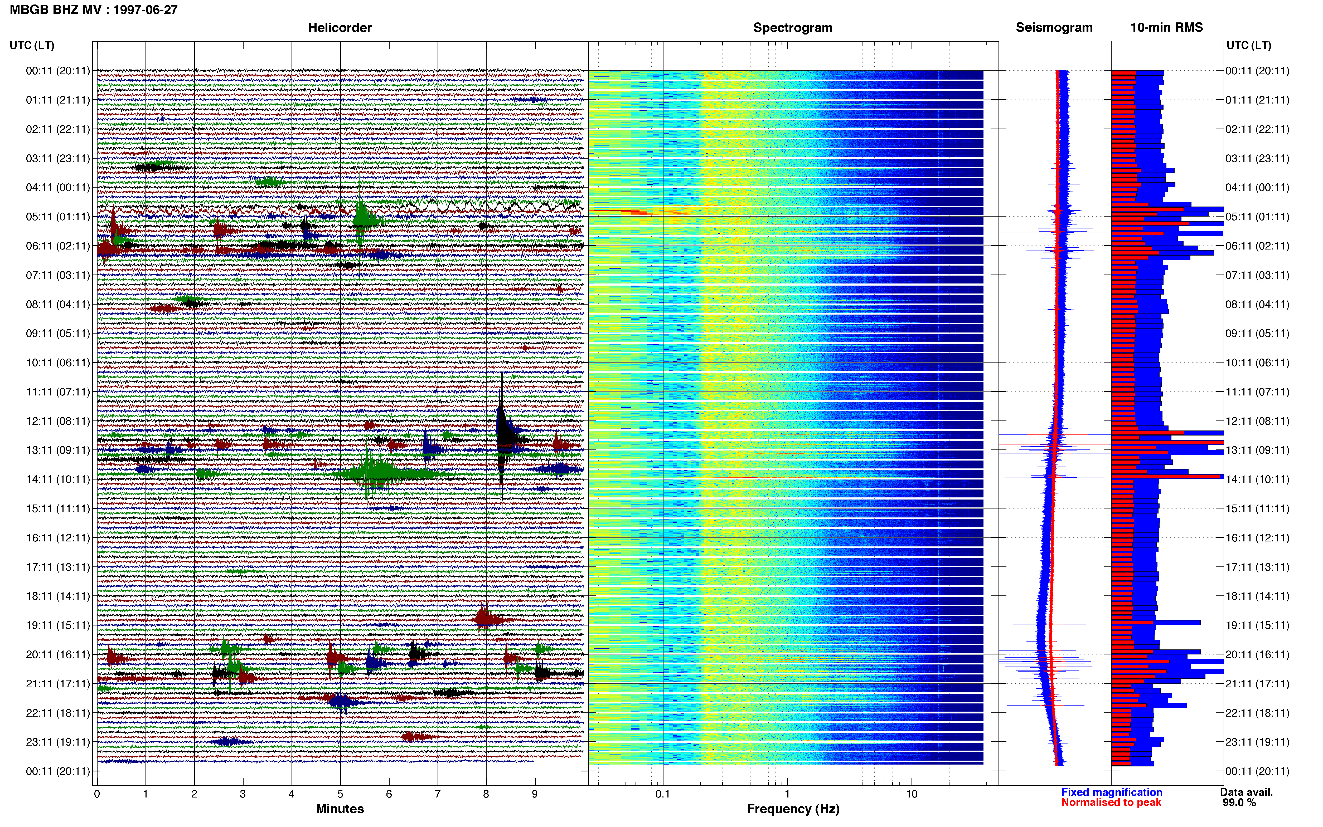Click the 'Spectrogram' panel heading
1323x827 pixels.
793,27
